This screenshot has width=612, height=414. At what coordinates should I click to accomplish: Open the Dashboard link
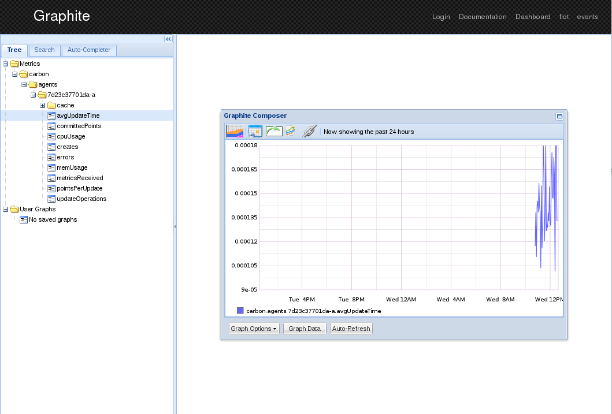(x=533, y=17)
